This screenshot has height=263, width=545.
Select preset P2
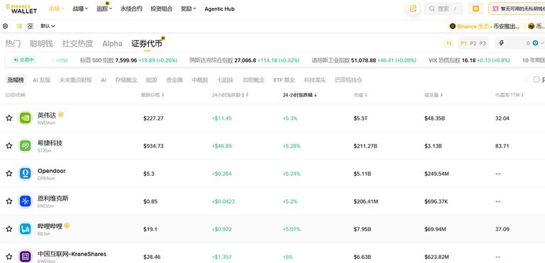[x=473, y=43]
